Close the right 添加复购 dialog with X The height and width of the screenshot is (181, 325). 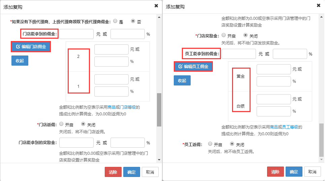click(319, 6)
